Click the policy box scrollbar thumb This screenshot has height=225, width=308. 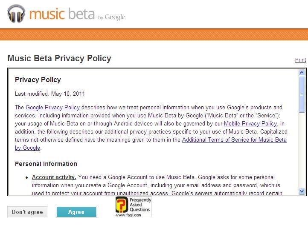[302, 94]
